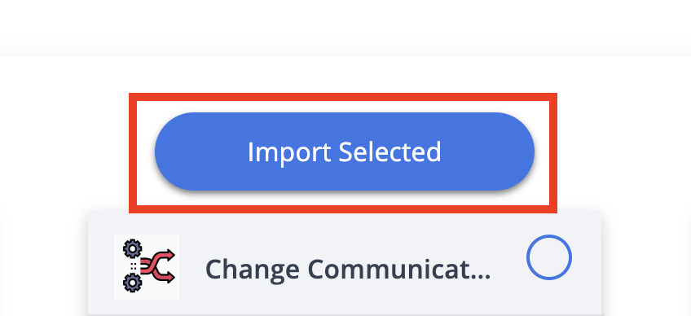The image size is (691, 316).
Task: Open the Change Communicat... list item
Action: (x=345, y=263)
